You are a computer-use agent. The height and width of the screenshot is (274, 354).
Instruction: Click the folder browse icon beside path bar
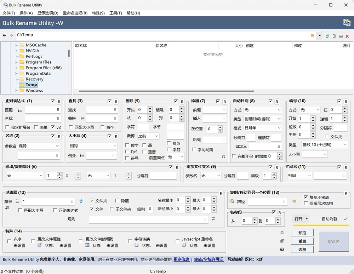313,35
